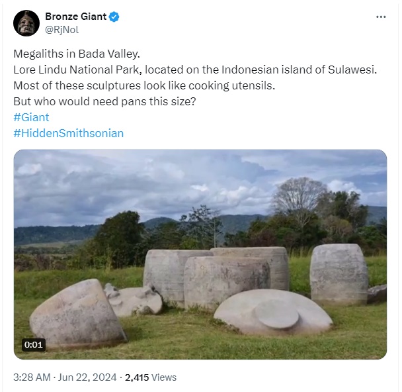Viewport: 402px width, 392px height.
Task: Click the 'But who would need pans' line
Action: [104, 102]
